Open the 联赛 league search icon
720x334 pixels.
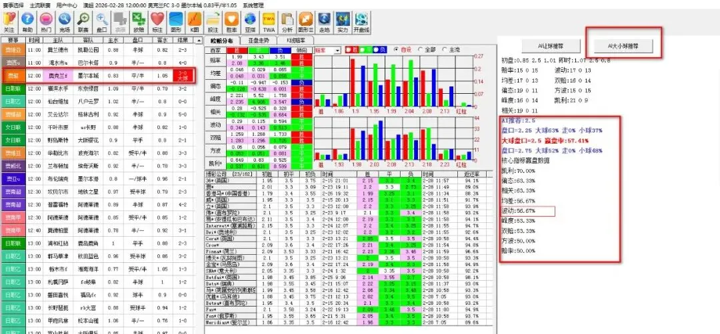[83, 22]
